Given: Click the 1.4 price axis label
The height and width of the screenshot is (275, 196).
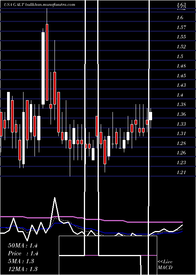Looking at the screenshot, I should (x=180, y=95).
